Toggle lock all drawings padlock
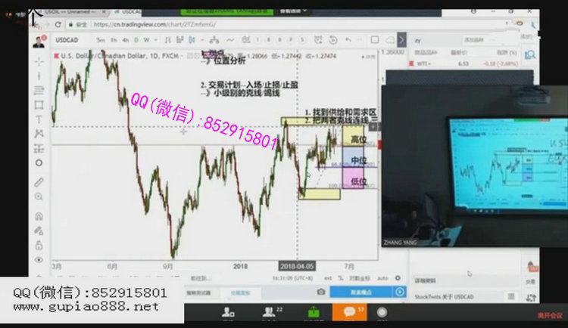The height and width of the screenshot is (328, 568). (39, 243)
